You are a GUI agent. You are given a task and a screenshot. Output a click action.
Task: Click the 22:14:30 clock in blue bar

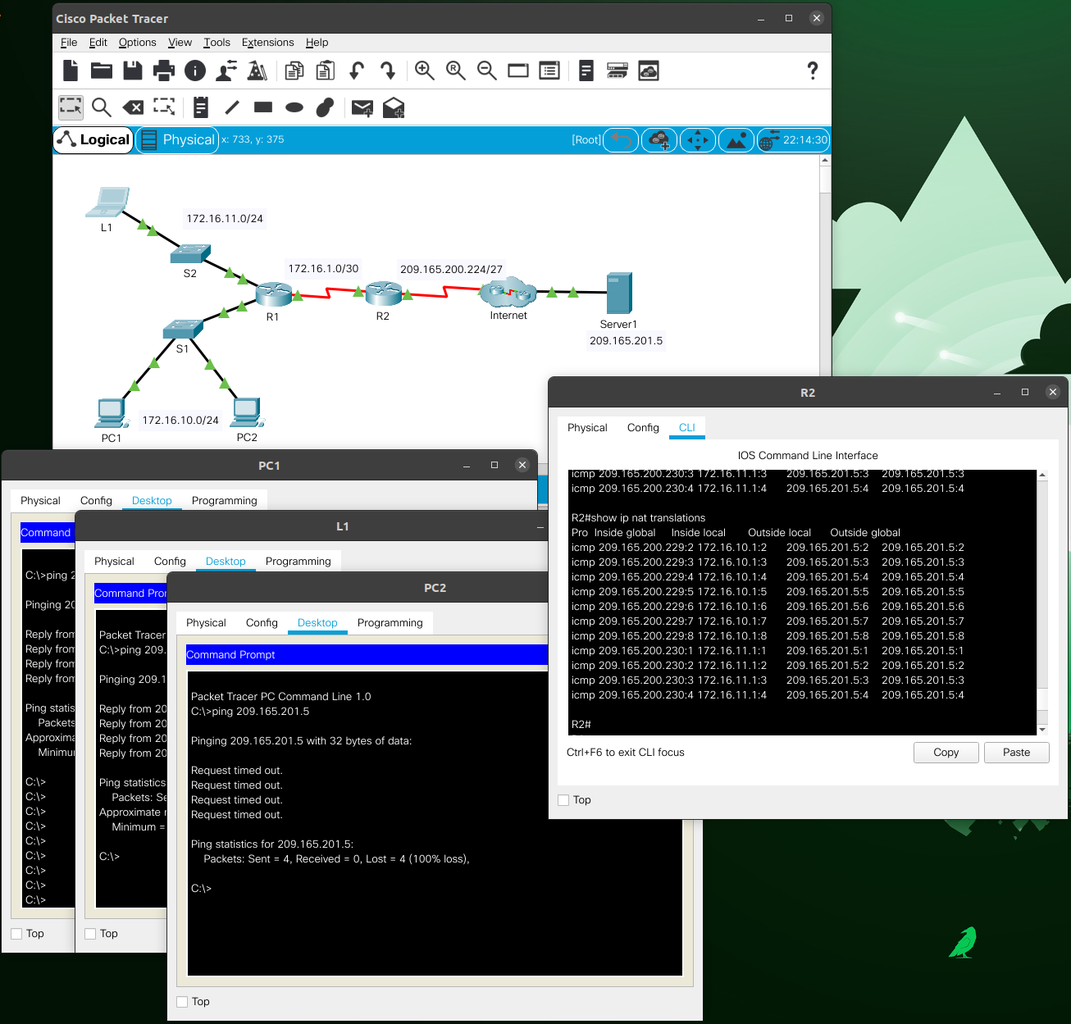794,140
